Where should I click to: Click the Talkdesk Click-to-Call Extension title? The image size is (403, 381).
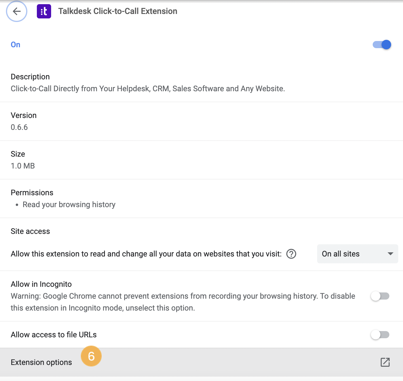[118, 11]
